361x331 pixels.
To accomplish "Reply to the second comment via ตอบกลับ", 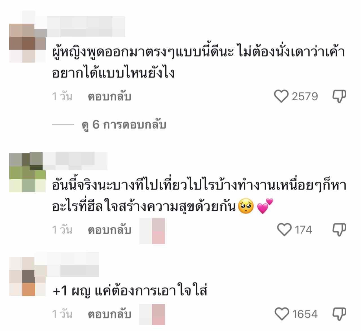I will pyautogui.click(x=109, y=230).
